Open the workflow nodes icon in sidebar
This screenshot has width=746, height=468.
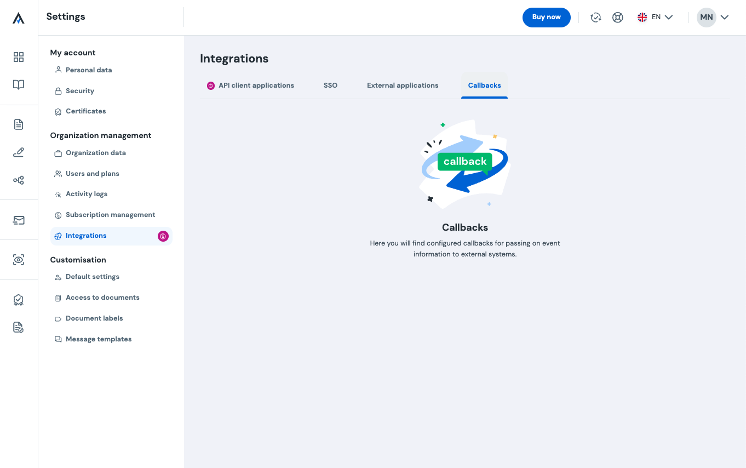tap(19, 180)
